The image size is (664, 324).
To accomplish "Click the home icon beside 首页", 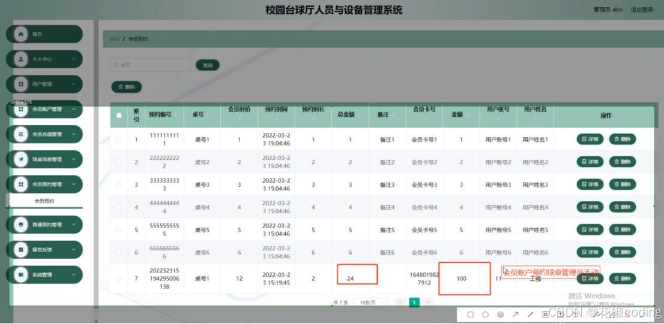I will click(x=21, y=34).
